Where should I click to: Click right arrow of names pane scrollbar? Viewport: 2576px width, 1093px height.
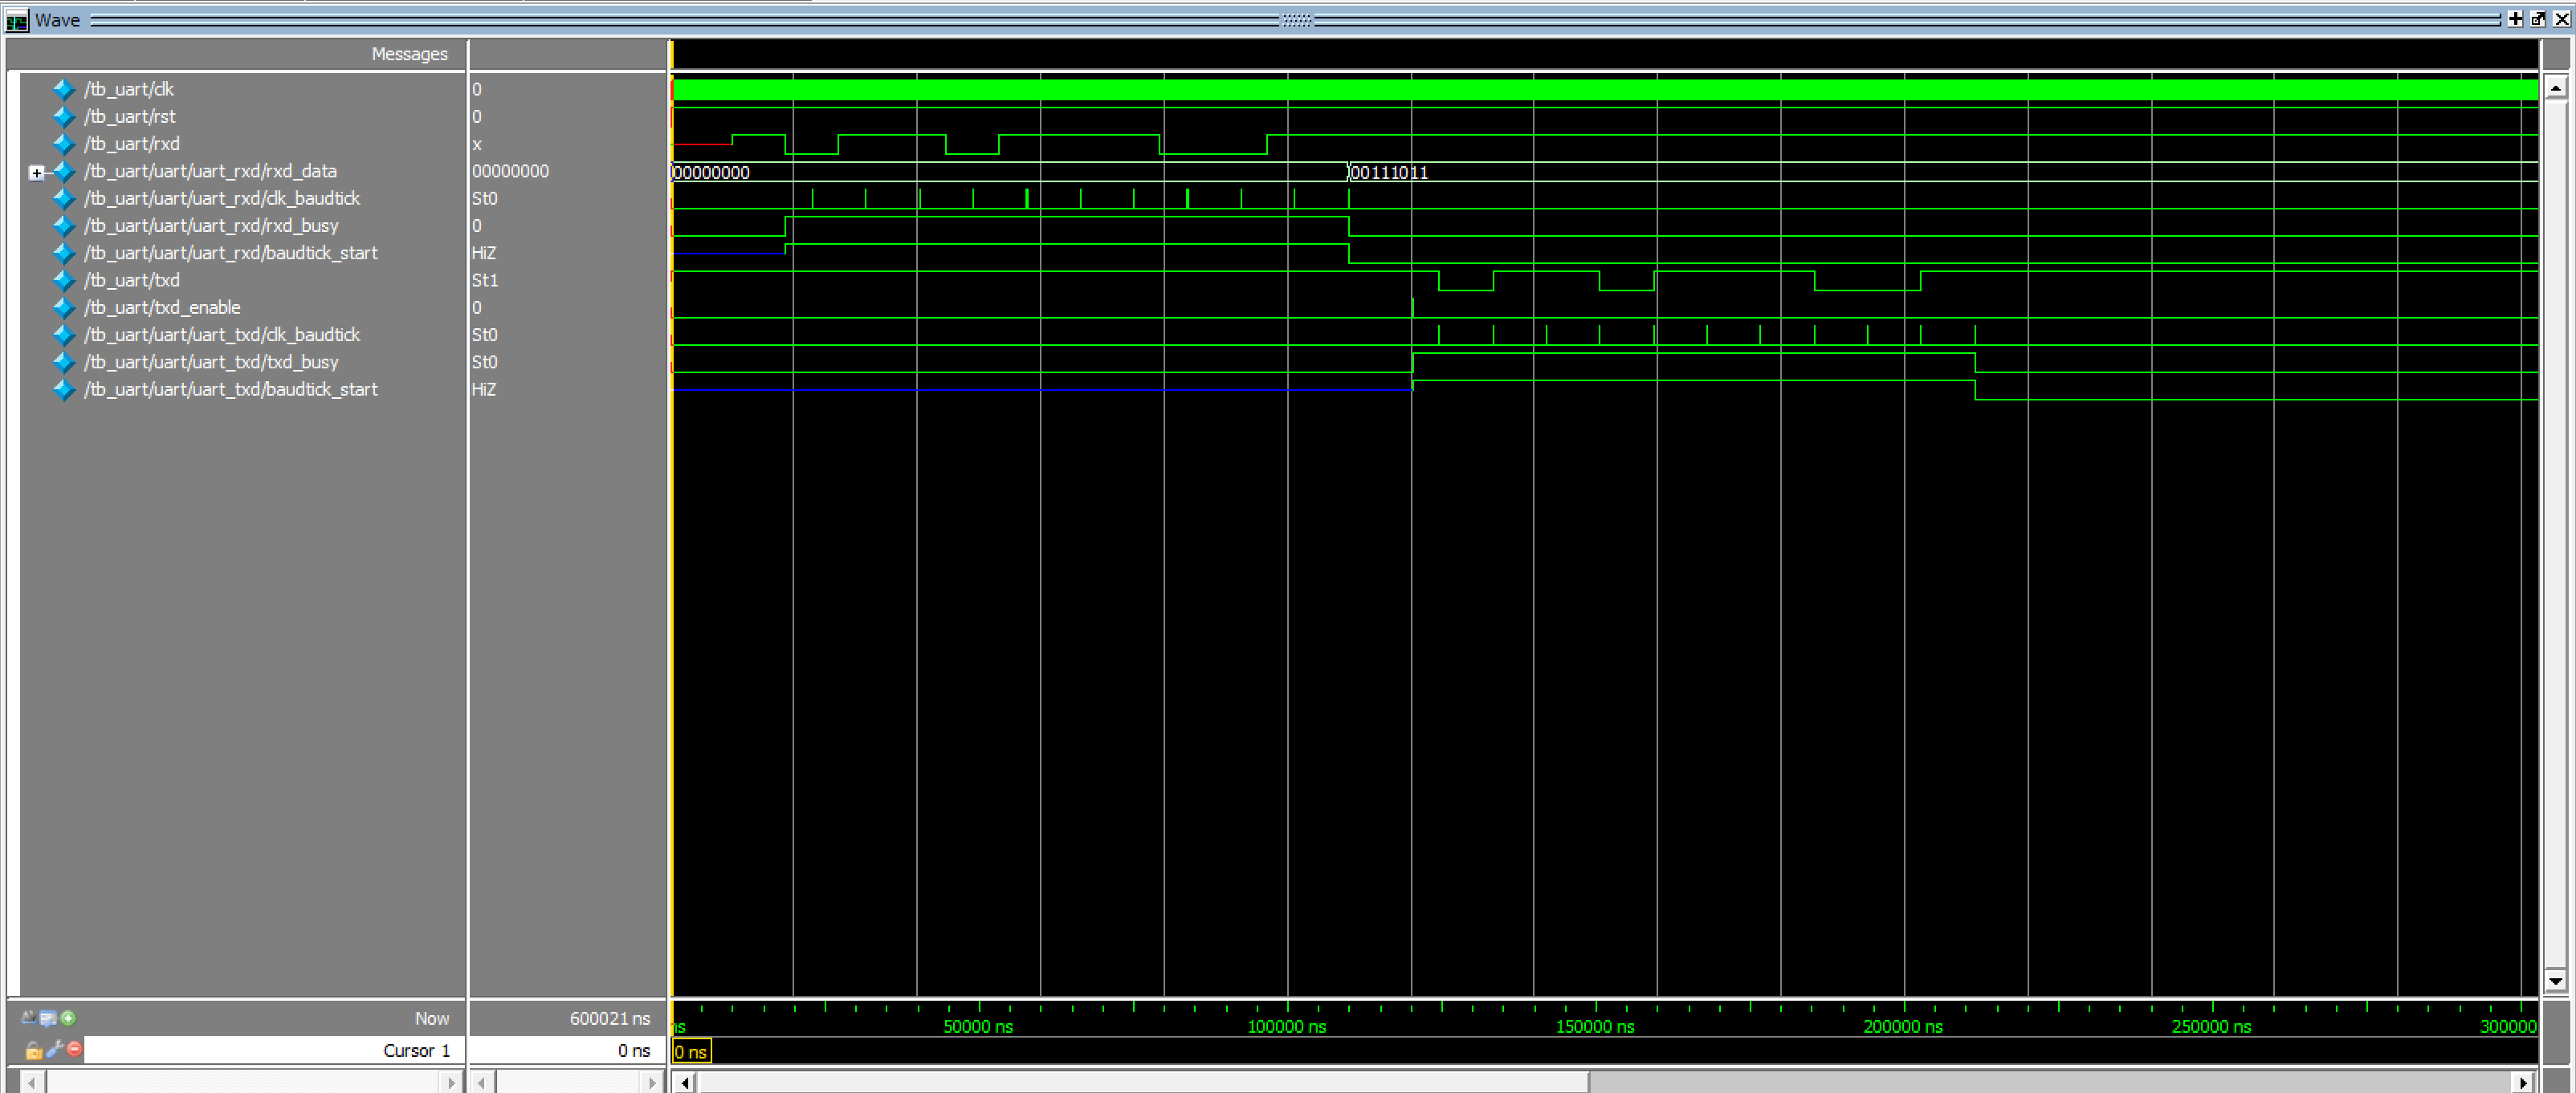pos(451,1082)
